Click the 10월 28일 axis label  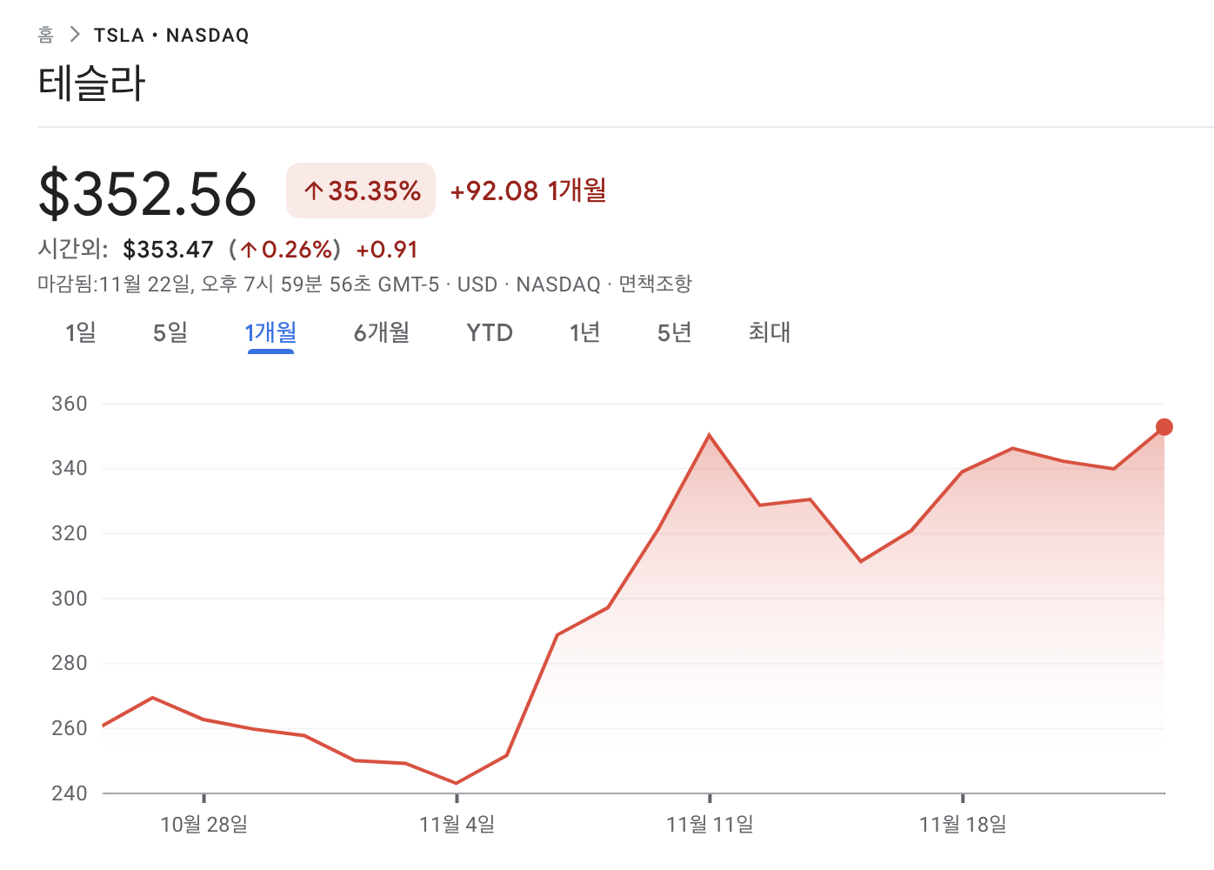coord(204,824)
